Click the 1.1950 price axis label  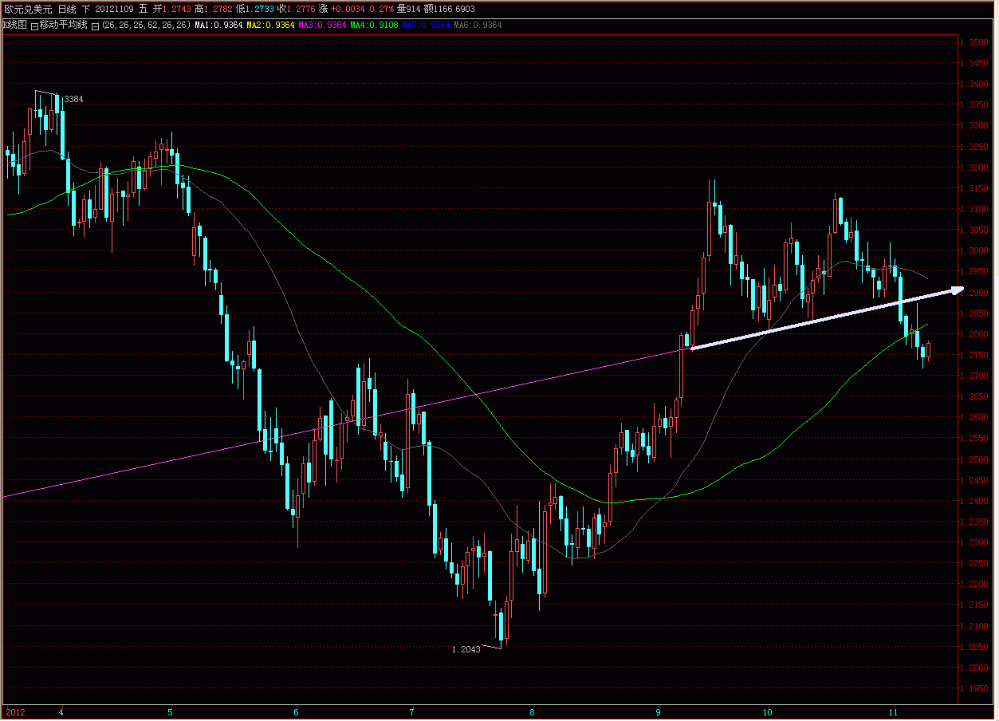point(976,688)
